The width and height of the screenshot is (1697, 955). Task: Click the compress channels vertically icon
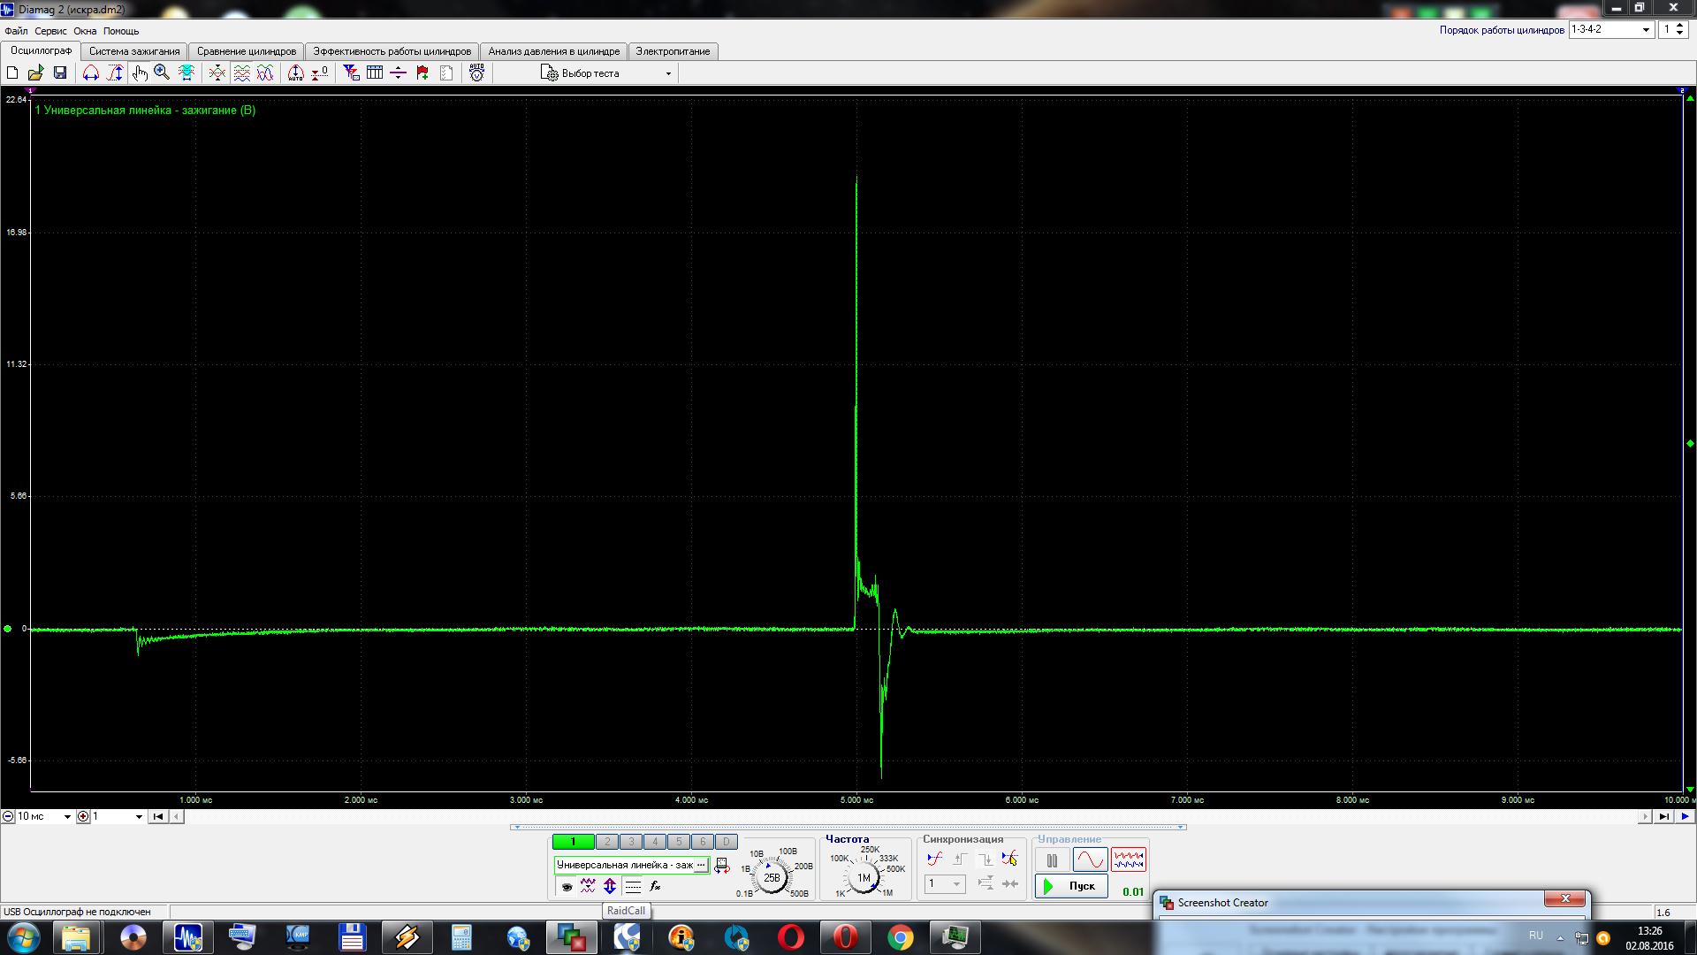(217, 73)
